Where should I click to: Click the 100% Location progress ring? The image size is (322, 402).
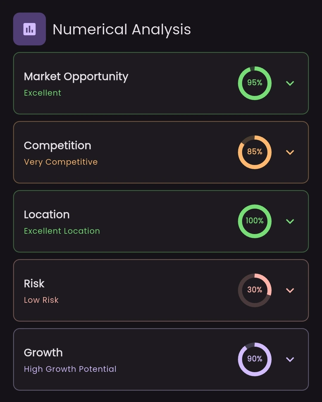255,221
